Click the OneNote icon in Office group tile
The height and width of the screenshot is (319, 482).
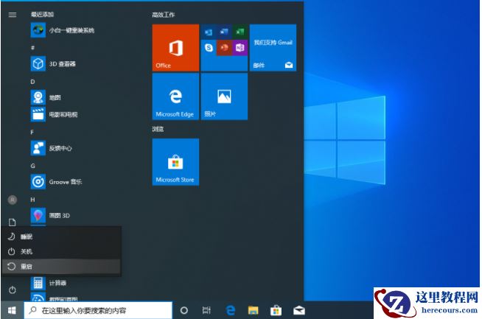pos(240,48)
